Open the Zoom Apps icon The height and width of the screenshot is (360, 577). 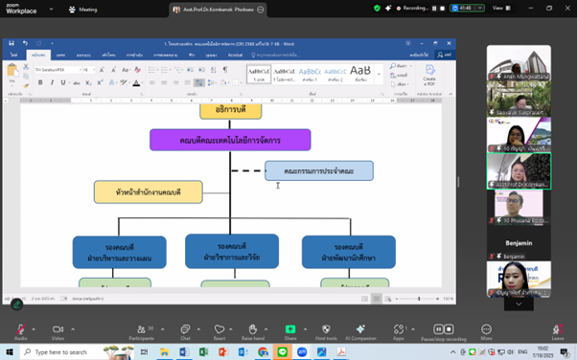coord(399,331)
